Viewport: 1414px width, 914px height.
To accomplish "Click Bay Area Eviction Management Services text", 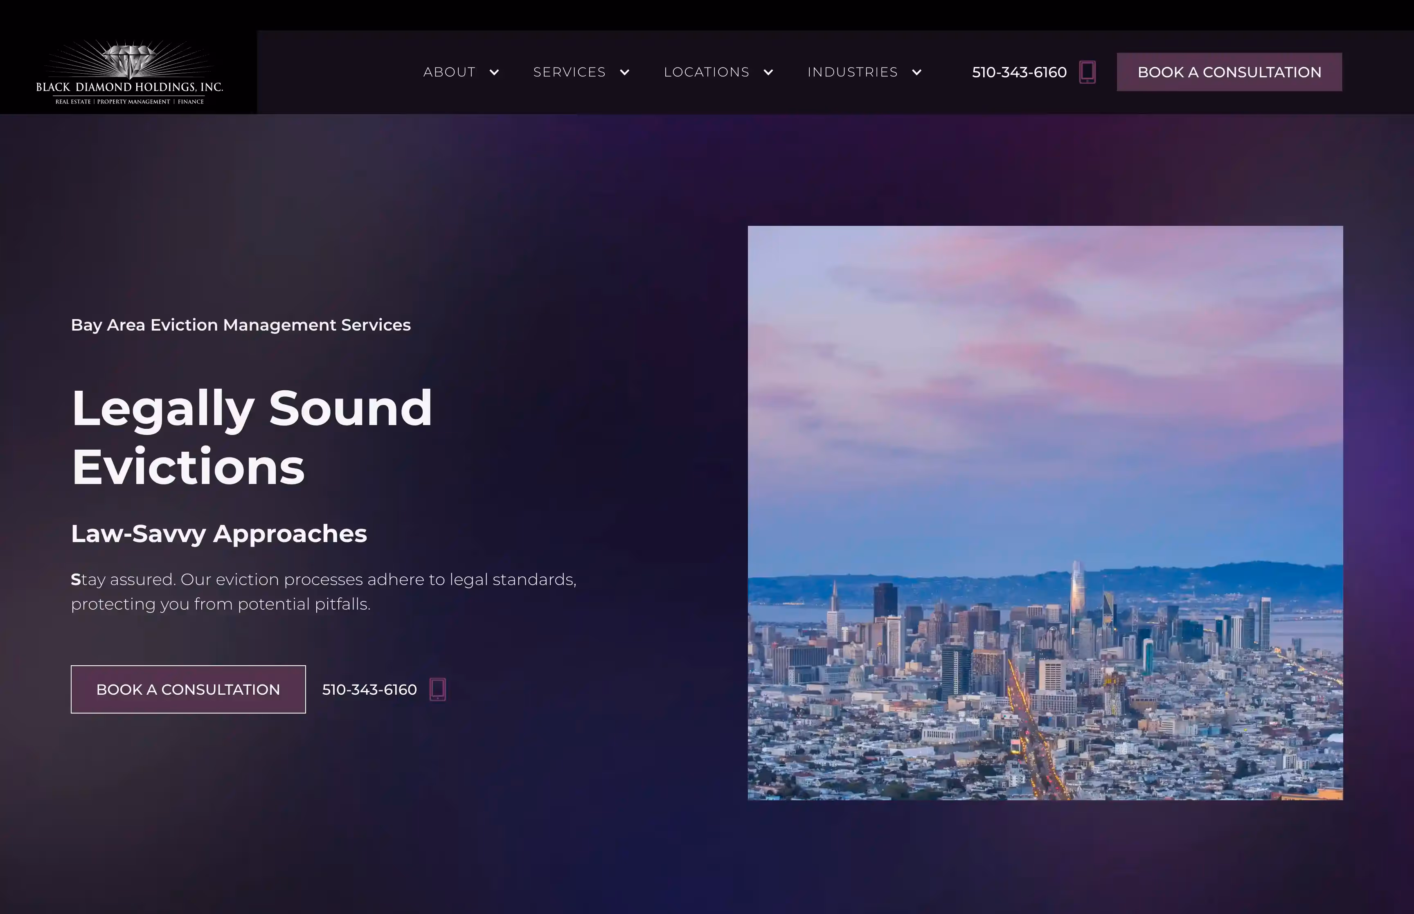I will coord(240,325).
